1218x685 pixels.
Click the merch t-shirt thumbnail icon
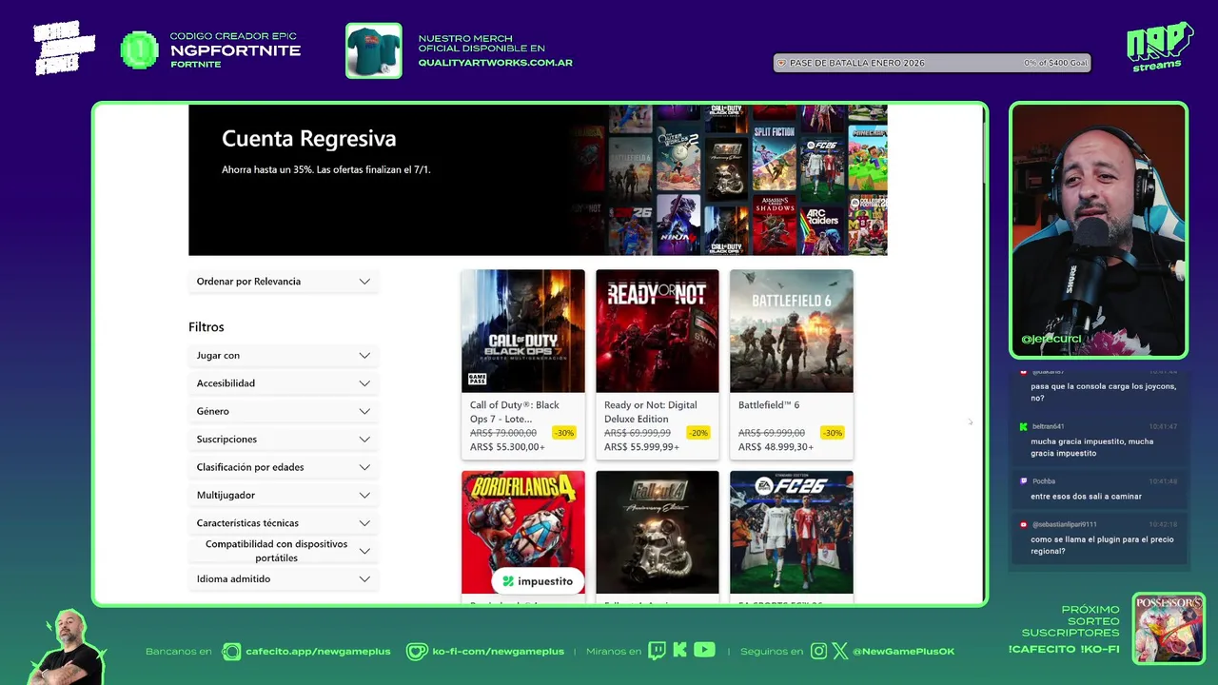(373, 50)
